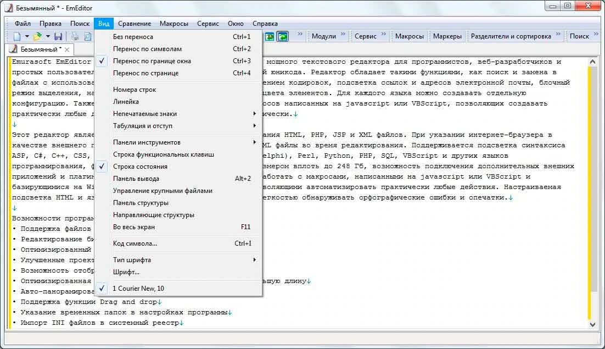
Task: Toggle Строка функциональных клавиш
Action: tap(178, 154)
